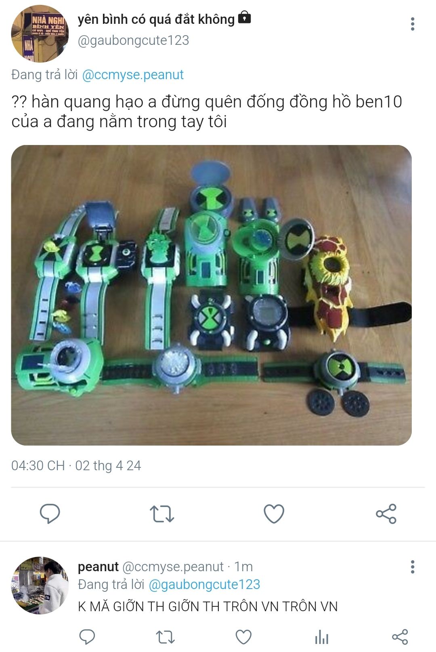Reply to peanut's comment
Image resolution: width=436 pixels, height=652 pixels.
point(87,637)
